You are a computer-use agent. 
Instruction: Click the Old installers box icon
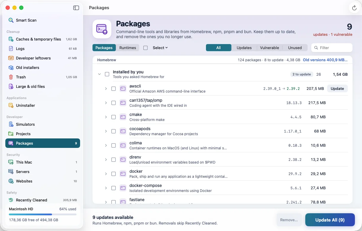pos(11,67)
